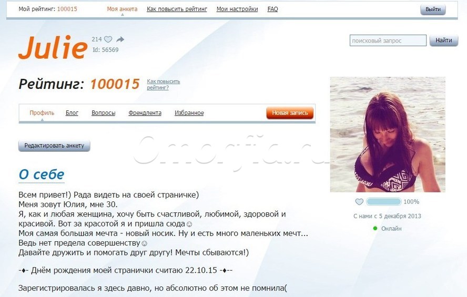467x297 pixels.
Task: Click the text С нами с 5 декабря 2013
Action: [387, 216]
